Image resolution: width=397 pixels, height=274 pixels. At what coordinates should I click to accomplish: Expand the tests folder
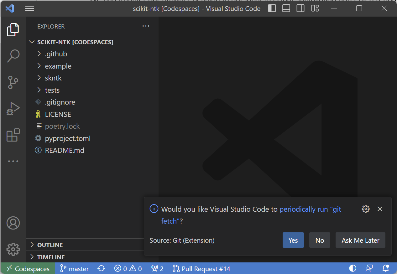click(x=92, y=90)
